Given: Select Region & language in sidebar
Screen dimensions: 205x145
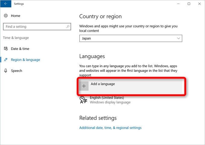Looking at the screenshot, I should coord(25,60).
